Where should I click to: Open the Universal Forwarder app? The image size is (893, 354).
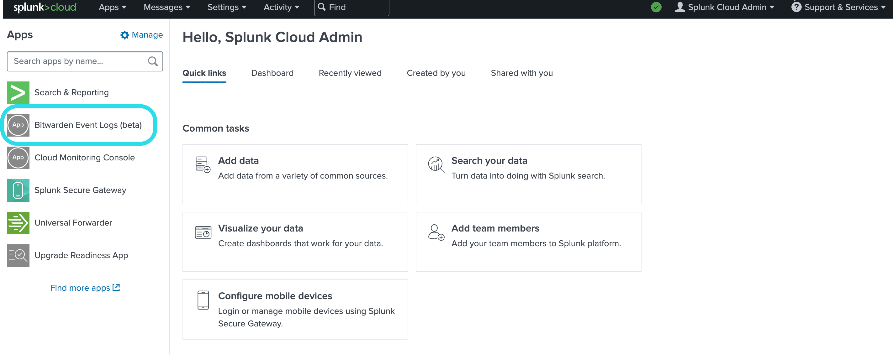(x=73, y=223)
